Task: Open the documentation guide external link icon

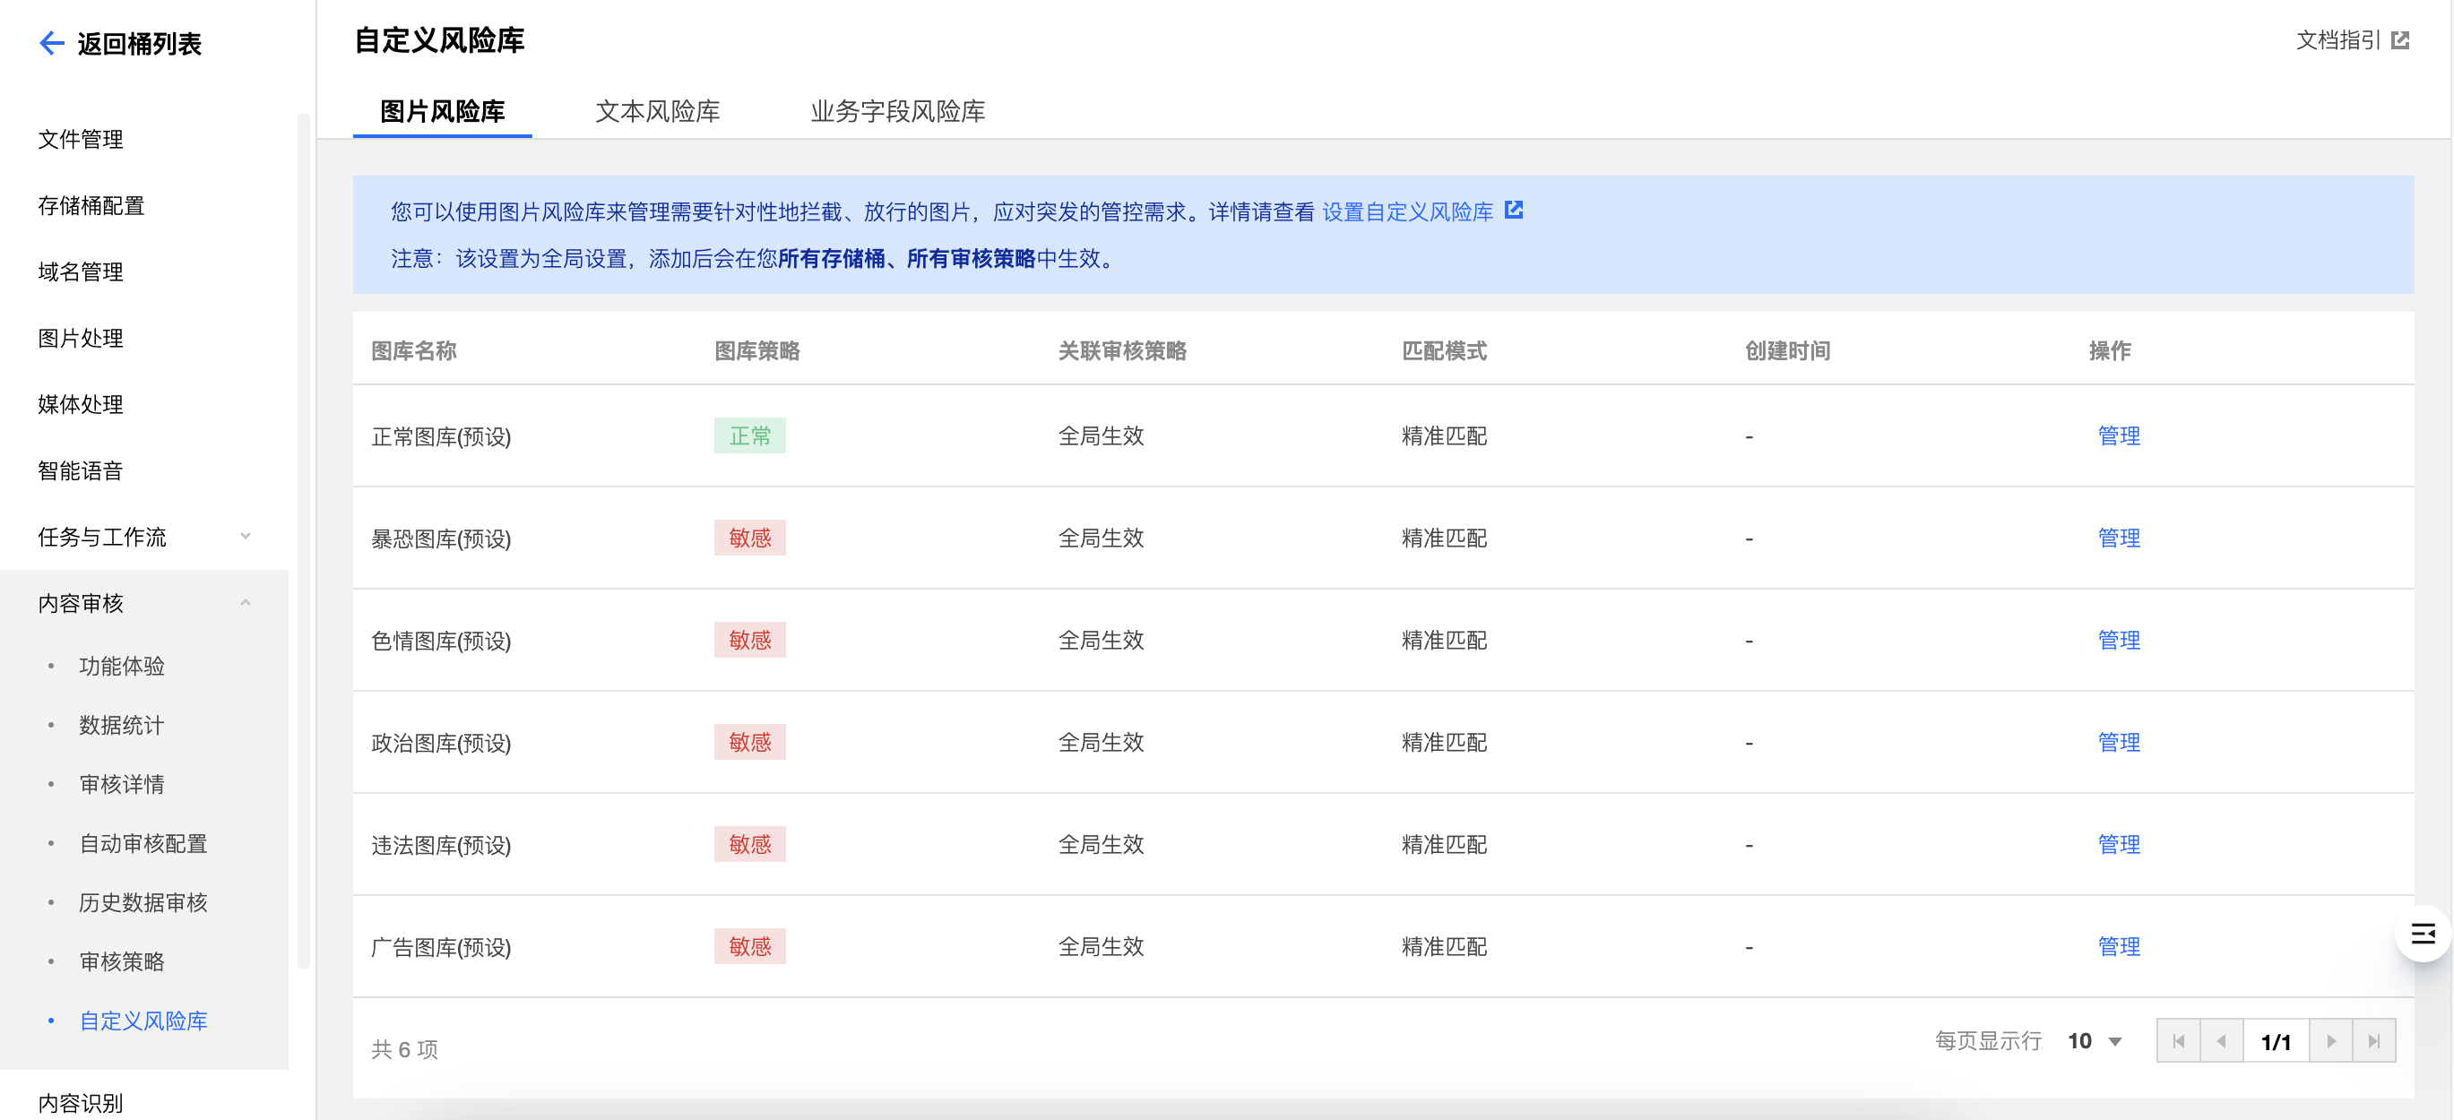Action: click(2399, 40)
